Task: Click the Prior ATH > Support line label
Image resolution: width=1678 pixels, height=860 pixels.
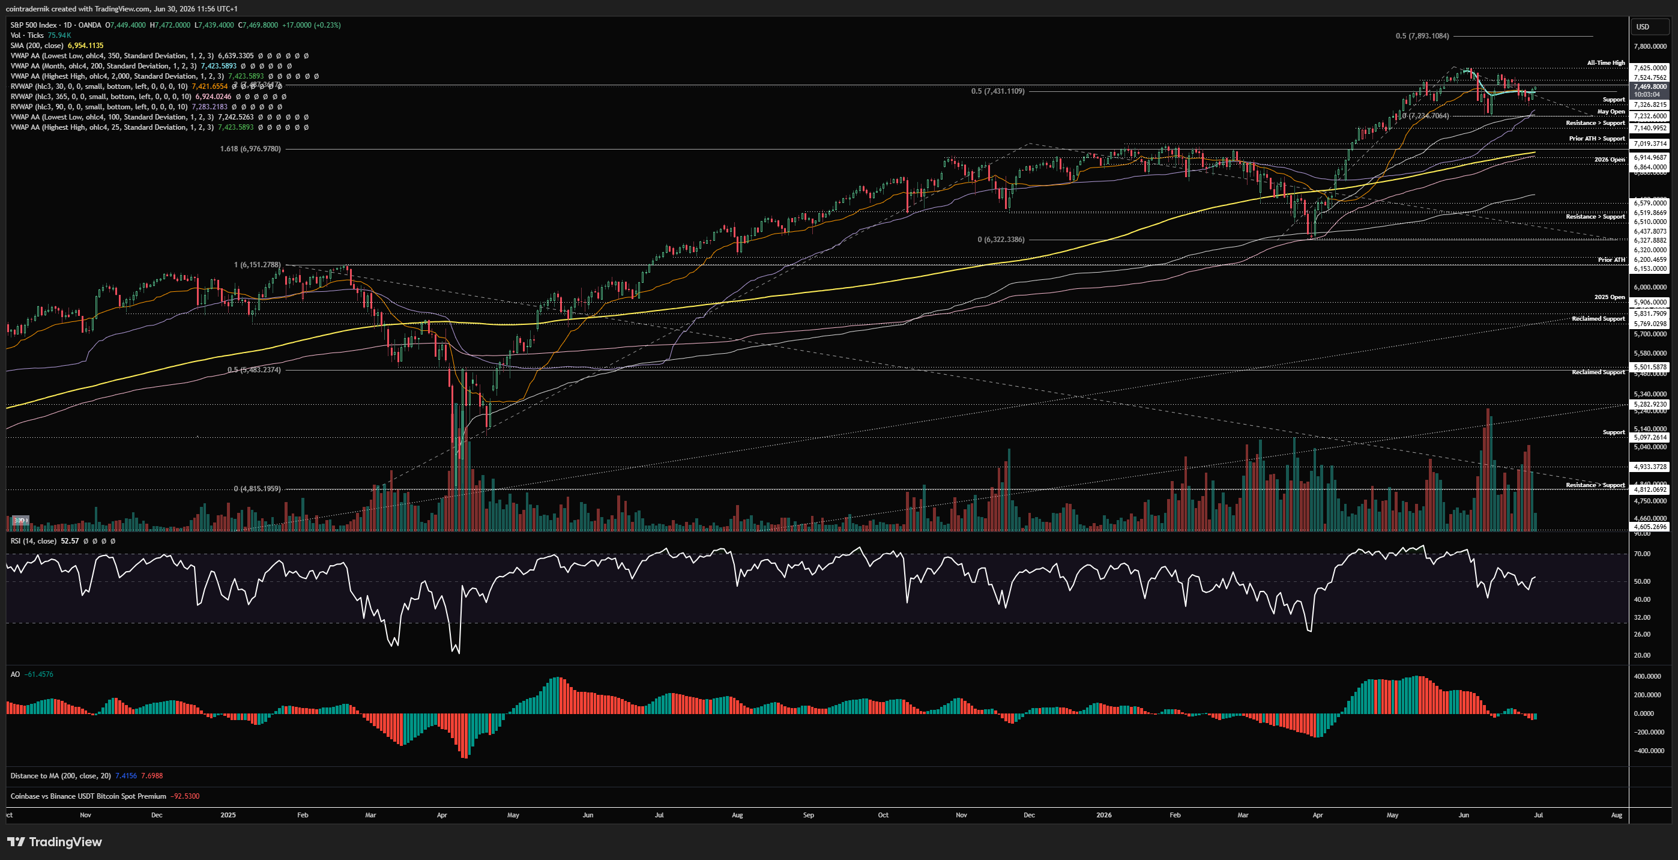Action: 1596,139
